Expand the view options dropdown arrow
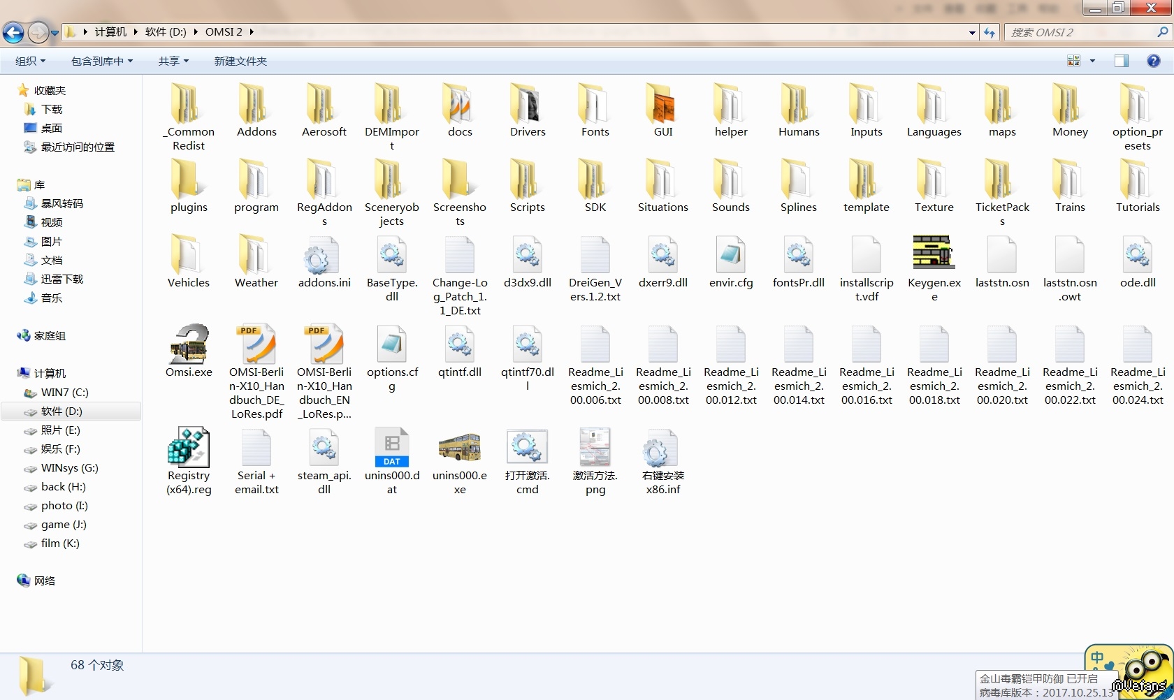The image size is (1174, 700). [x=1092, y=61]
